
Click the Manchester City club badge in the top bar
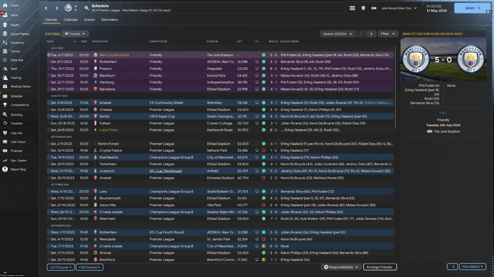(x=68, y=8)
